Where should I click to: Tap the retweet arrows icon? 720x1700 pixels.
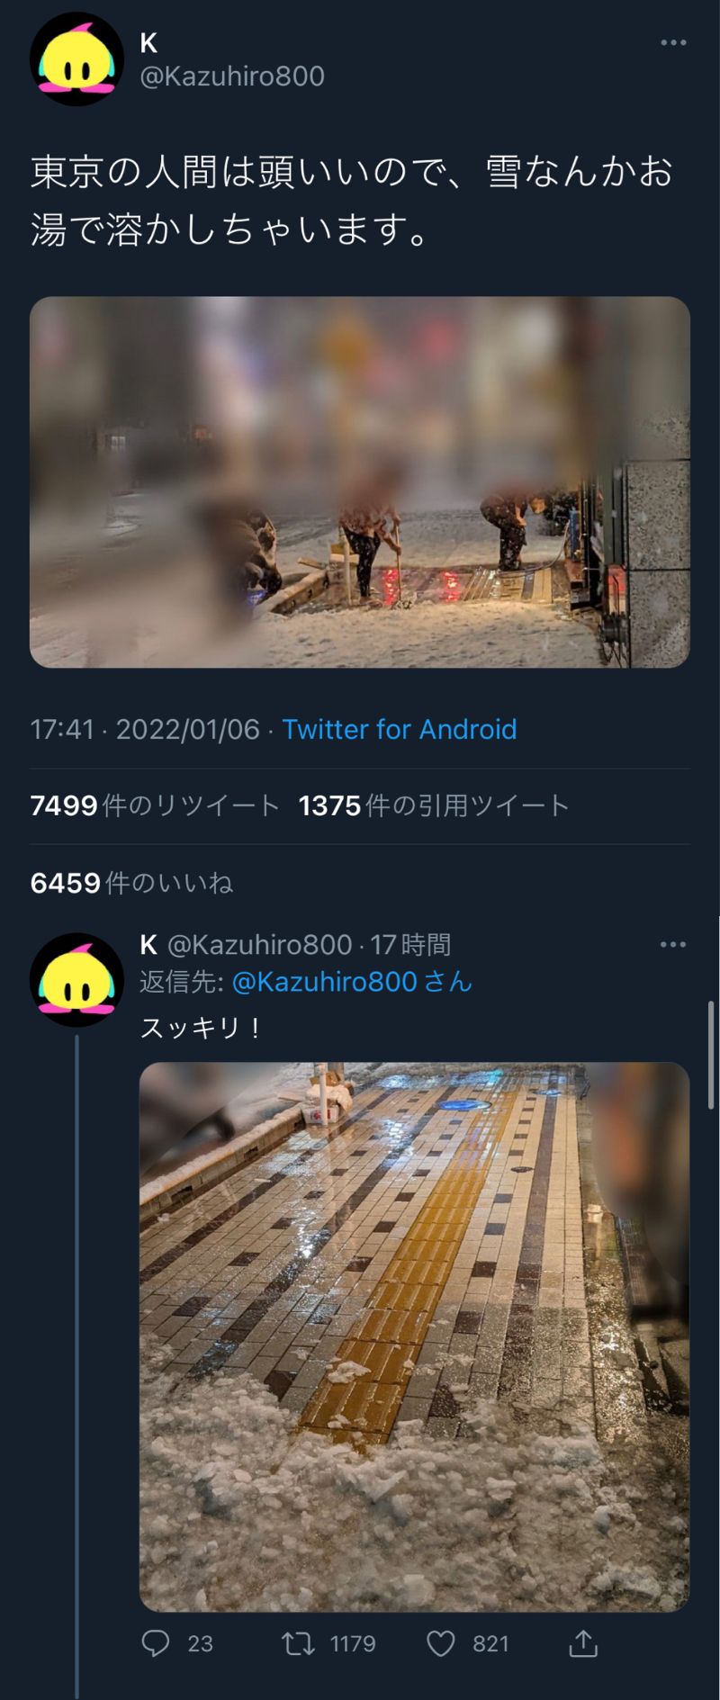click(x=298, y=1644)
